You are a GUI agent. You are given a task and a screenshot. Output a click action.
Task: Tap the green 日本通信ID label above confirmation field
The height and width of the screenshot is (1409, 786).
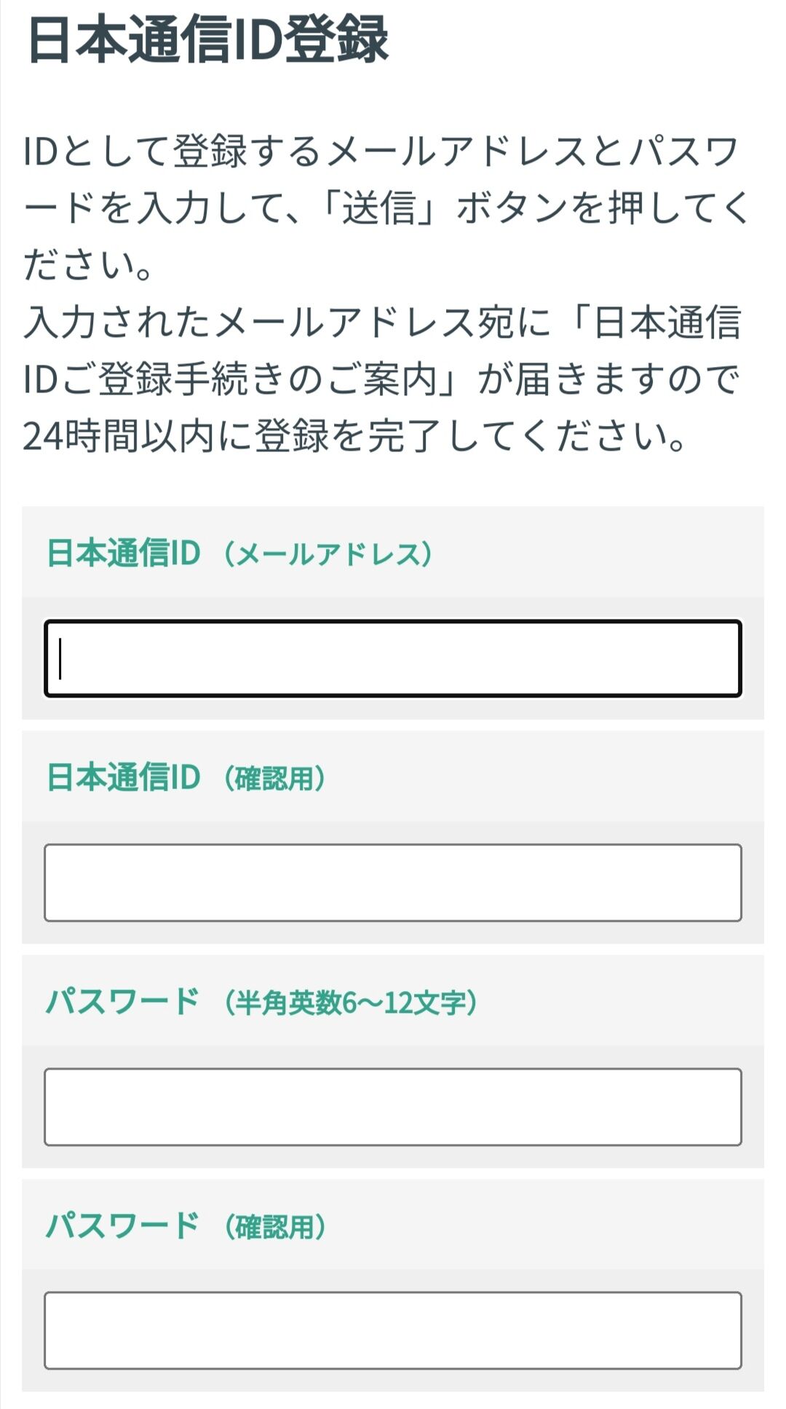pyautogui.click(x=123, y=778)
